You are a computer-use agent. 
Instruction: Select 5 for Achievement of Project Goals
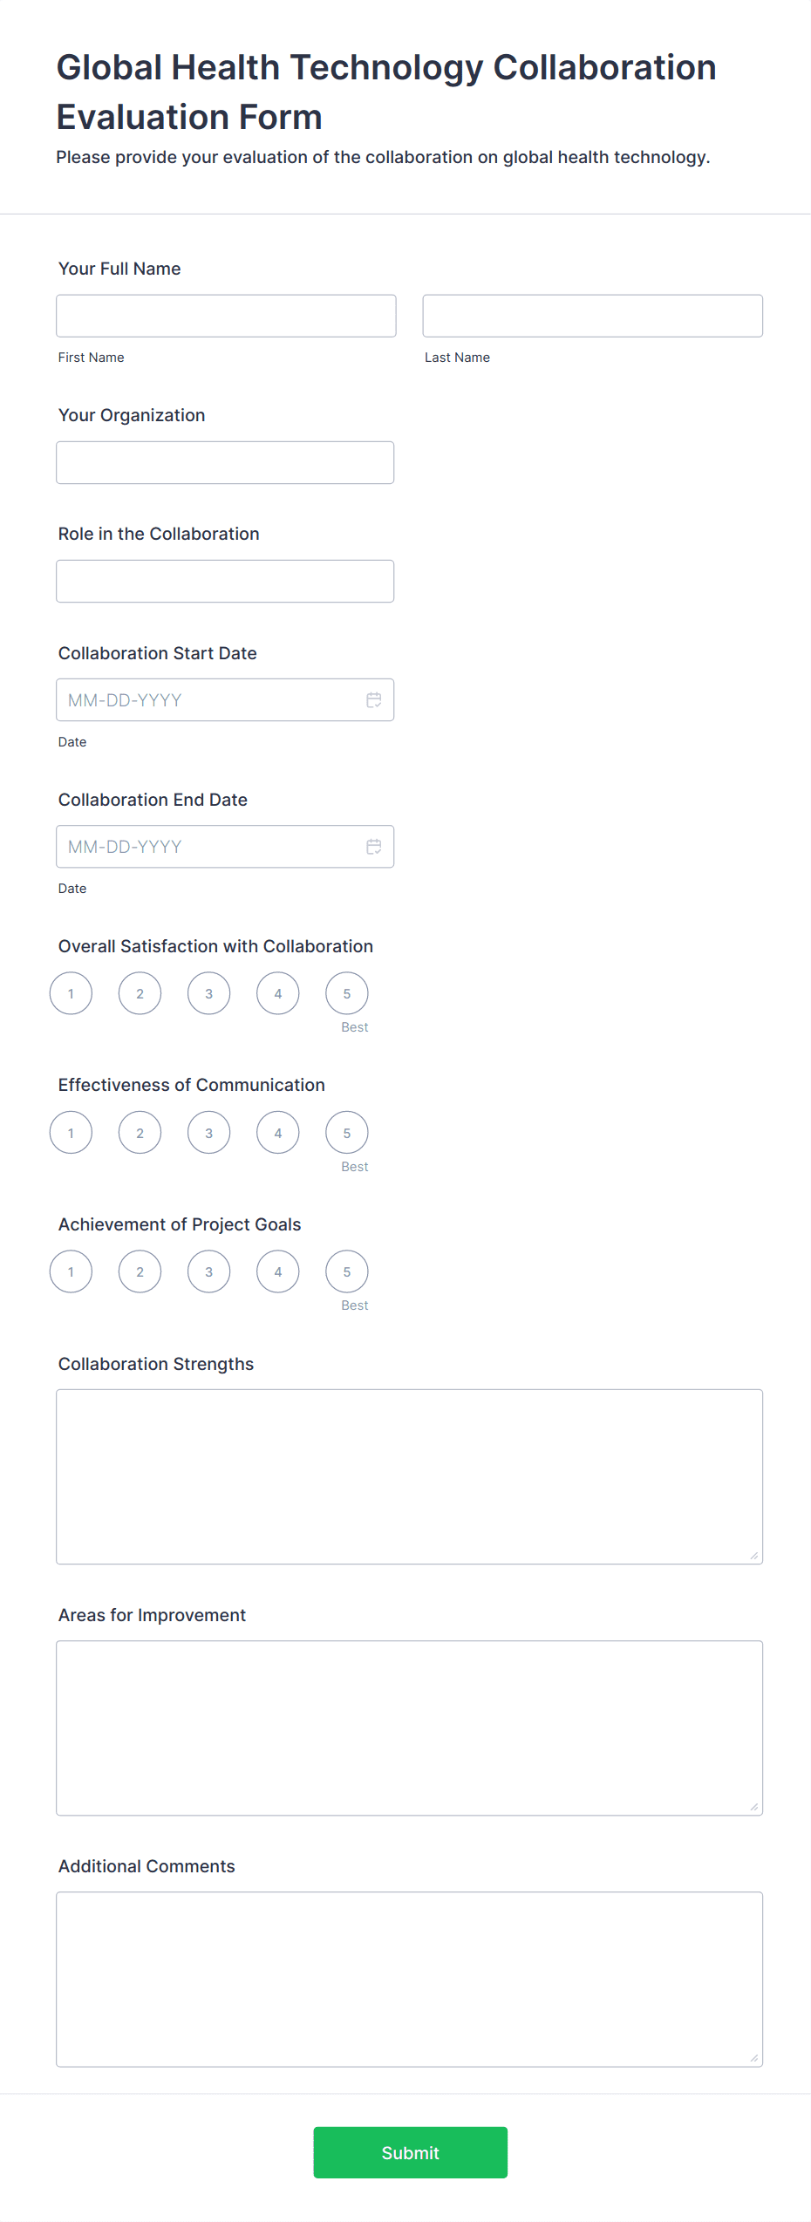coord(347,1272)
